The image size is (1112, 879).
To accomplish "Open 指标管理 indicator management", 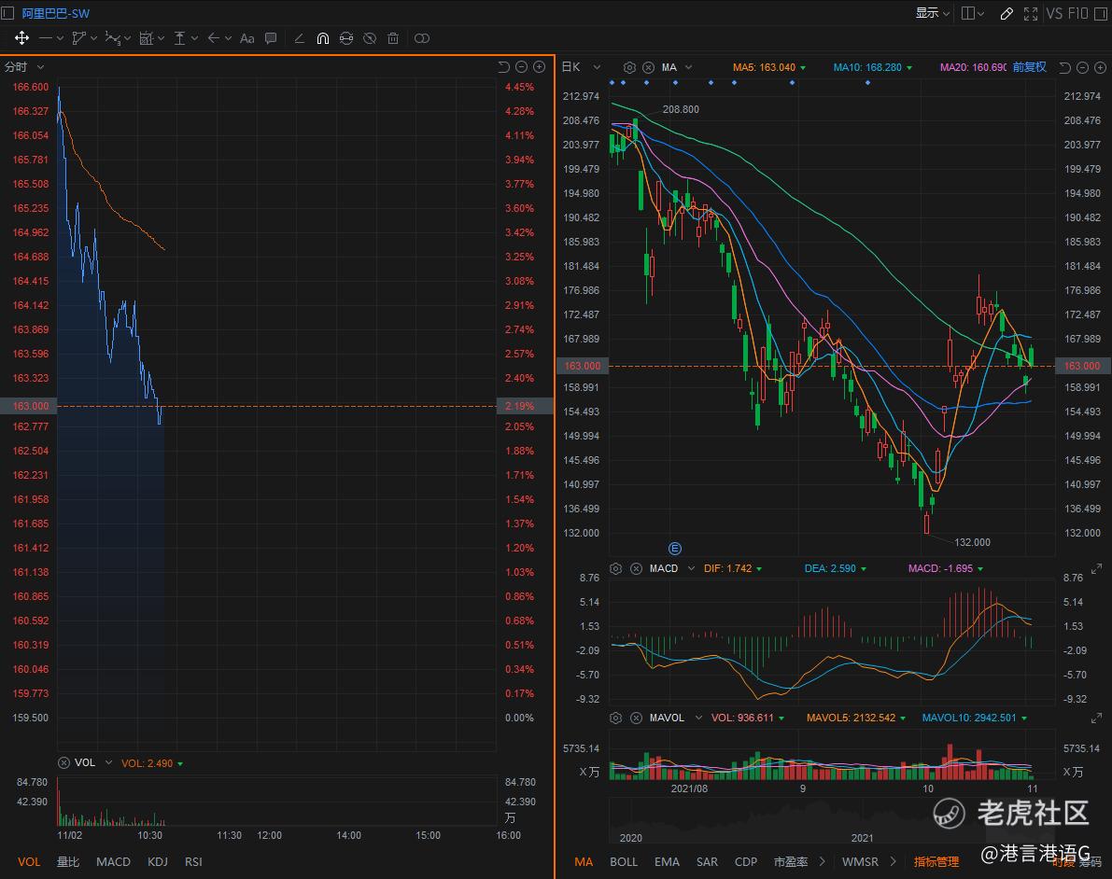I will [936, 861].
